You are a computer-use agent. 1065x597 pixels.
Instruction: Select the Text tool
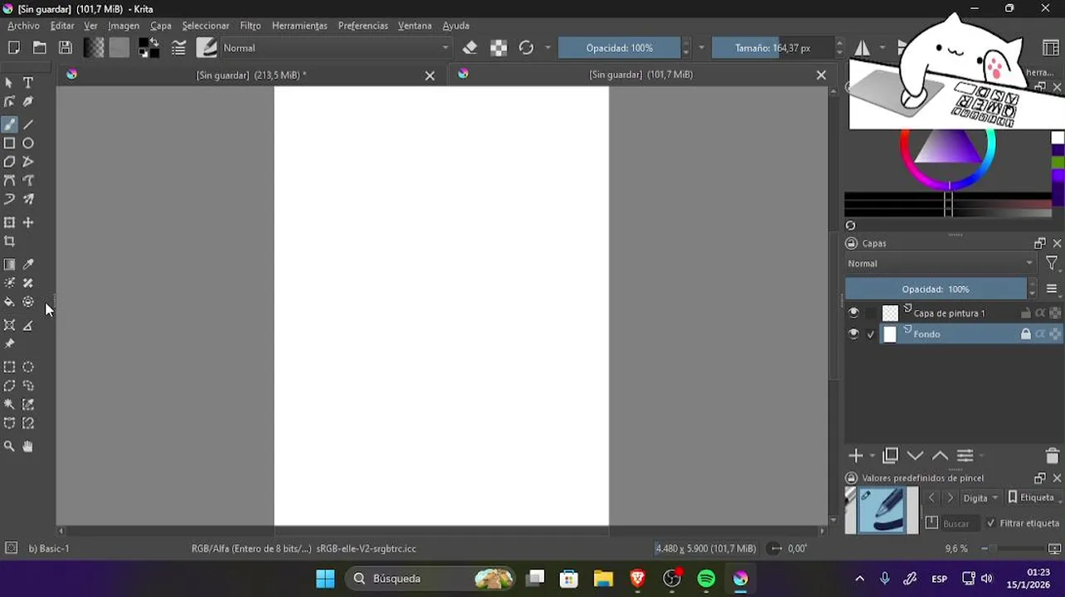click(x=28, y=83)
